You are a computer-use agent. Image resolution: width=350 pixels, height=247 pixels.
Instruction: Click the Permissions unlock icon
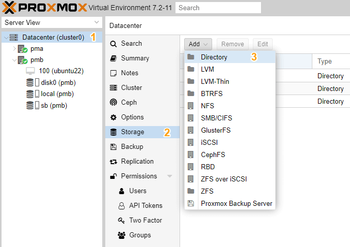[113, 176]
